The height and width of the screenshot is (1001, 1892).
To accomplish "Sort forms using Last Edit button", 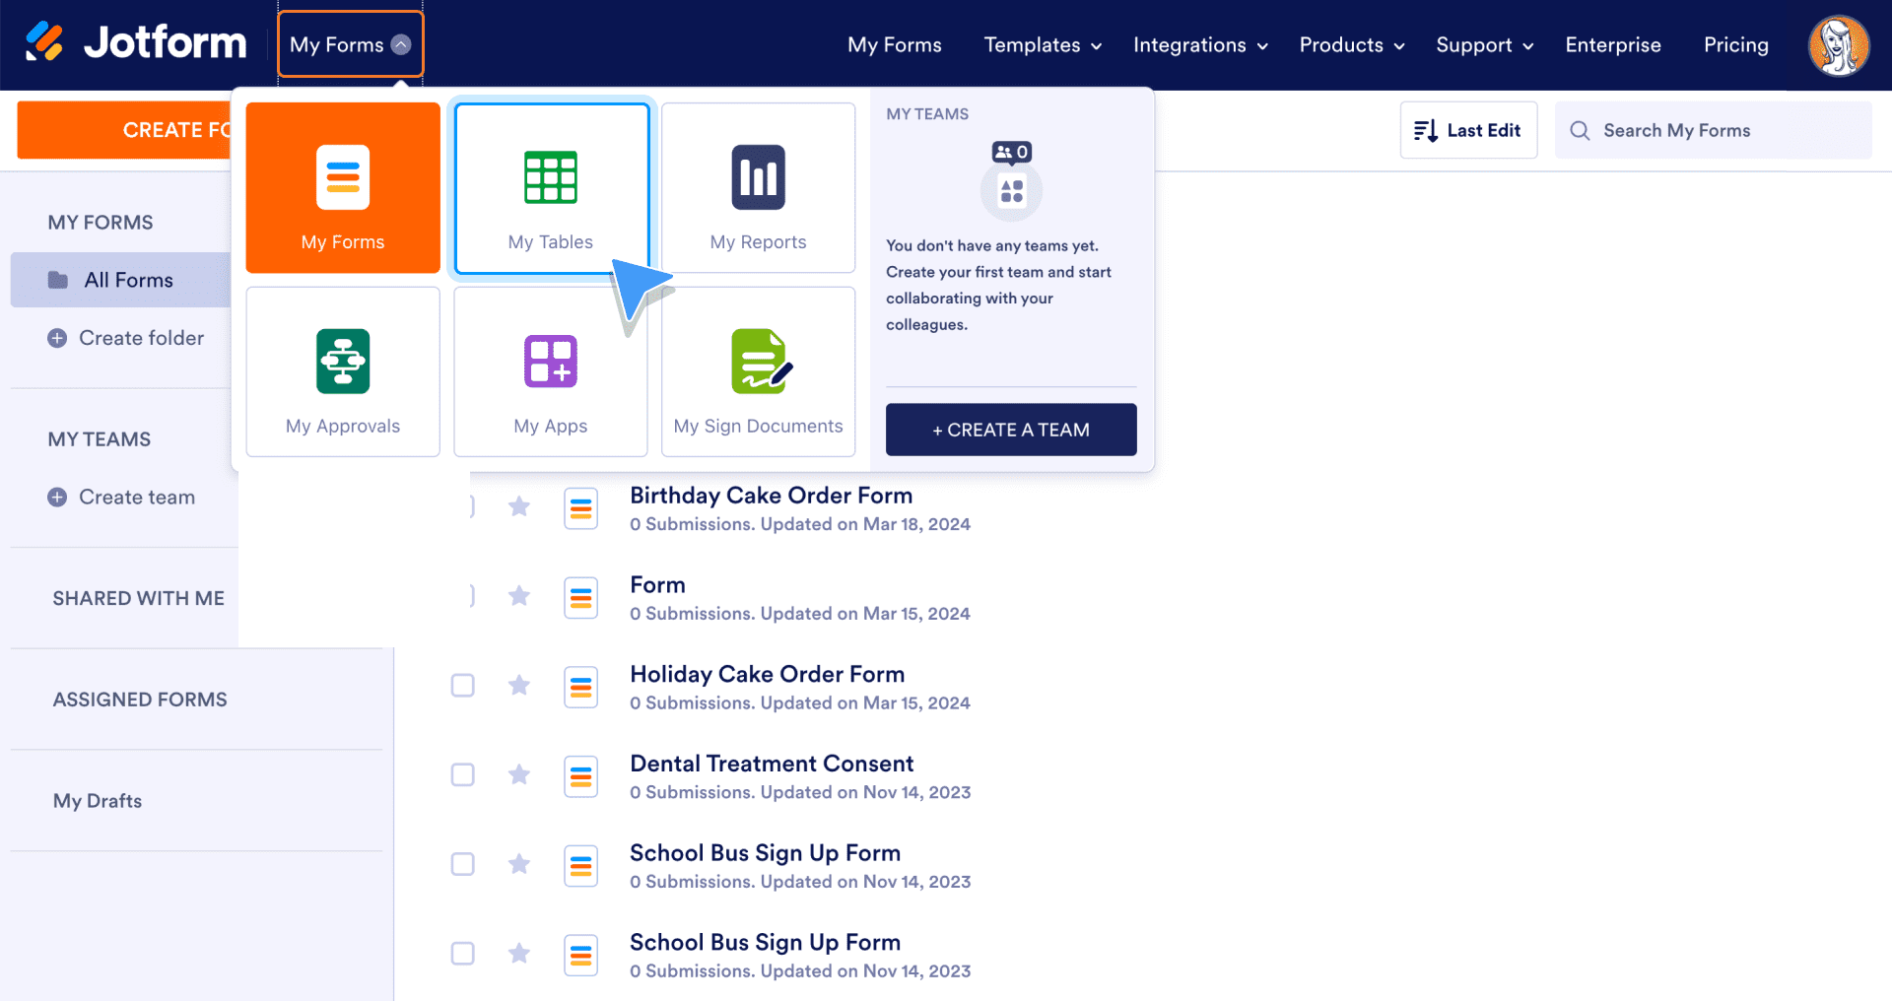I will [1467, 130].
